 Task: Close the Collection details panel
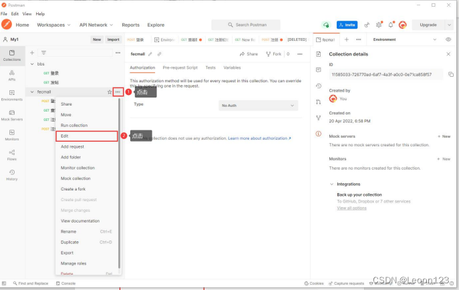click(x=448, y=54)
